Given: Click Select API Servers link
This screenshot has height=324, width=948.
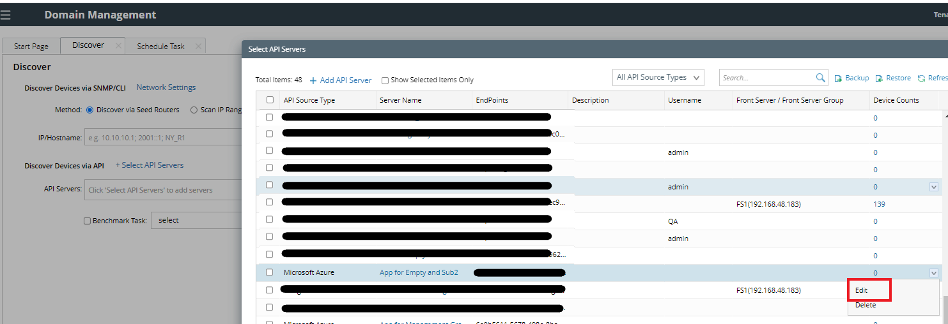Looking at the screenshot, I should 150,165.
